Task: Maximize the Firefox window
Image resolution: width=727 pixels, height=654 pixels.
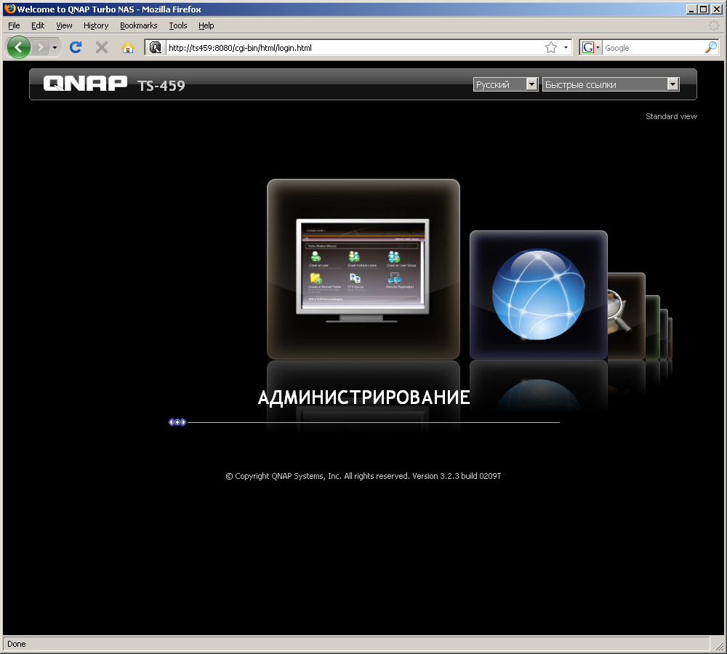Action: [704, 9]
